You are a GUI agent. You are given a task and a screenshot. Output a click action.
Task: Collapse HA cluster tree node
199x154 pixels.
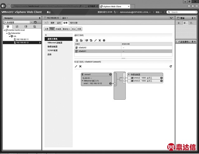point(10,36)
